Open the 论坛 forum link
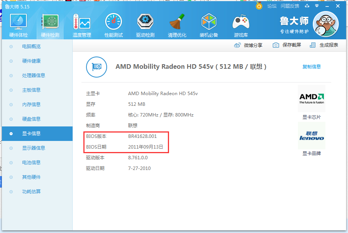This screenshot has width=348, height=233. (272, 6)
